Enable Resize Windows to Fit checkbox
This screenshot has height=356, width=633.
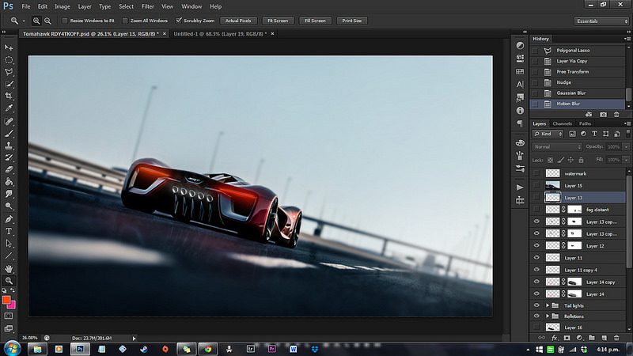tap(64, 21)
